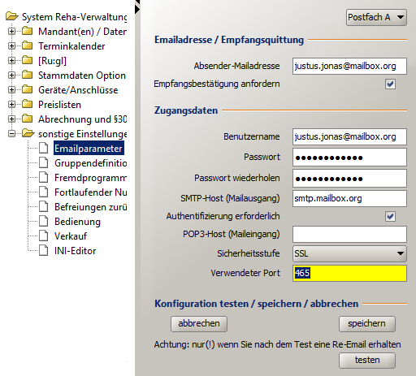Viewport: 416px width, 376px height.
Task: Click the split pane collapse arrow at top
Action: click(x=137, y=9)
